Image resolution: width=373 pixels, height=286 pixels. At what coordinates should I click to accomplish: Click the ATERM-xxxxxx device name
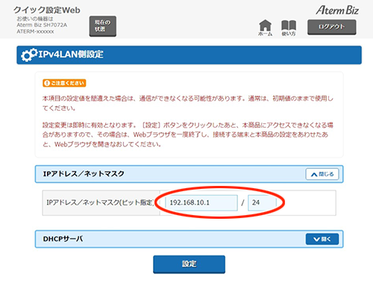[x=35, y=31]
